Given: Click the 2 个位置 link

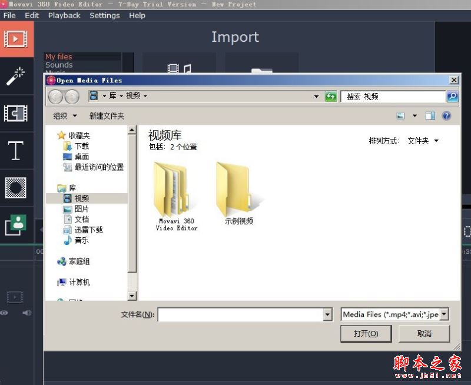Looking at the screenshot, I should click(x=183, y=147).
